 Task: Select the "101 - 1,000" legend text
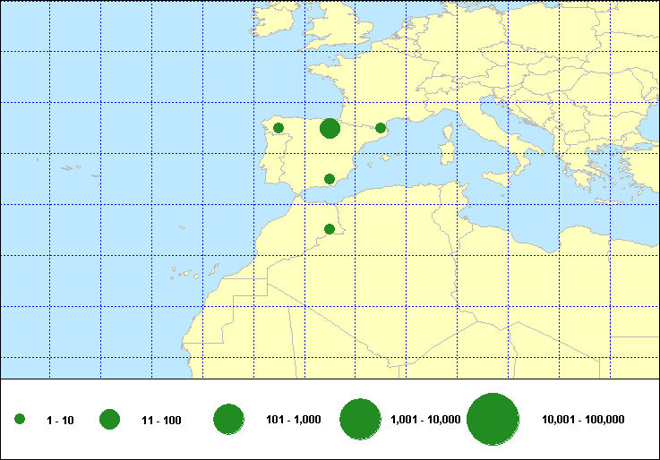pyautogui.click(x=294, y=420)
